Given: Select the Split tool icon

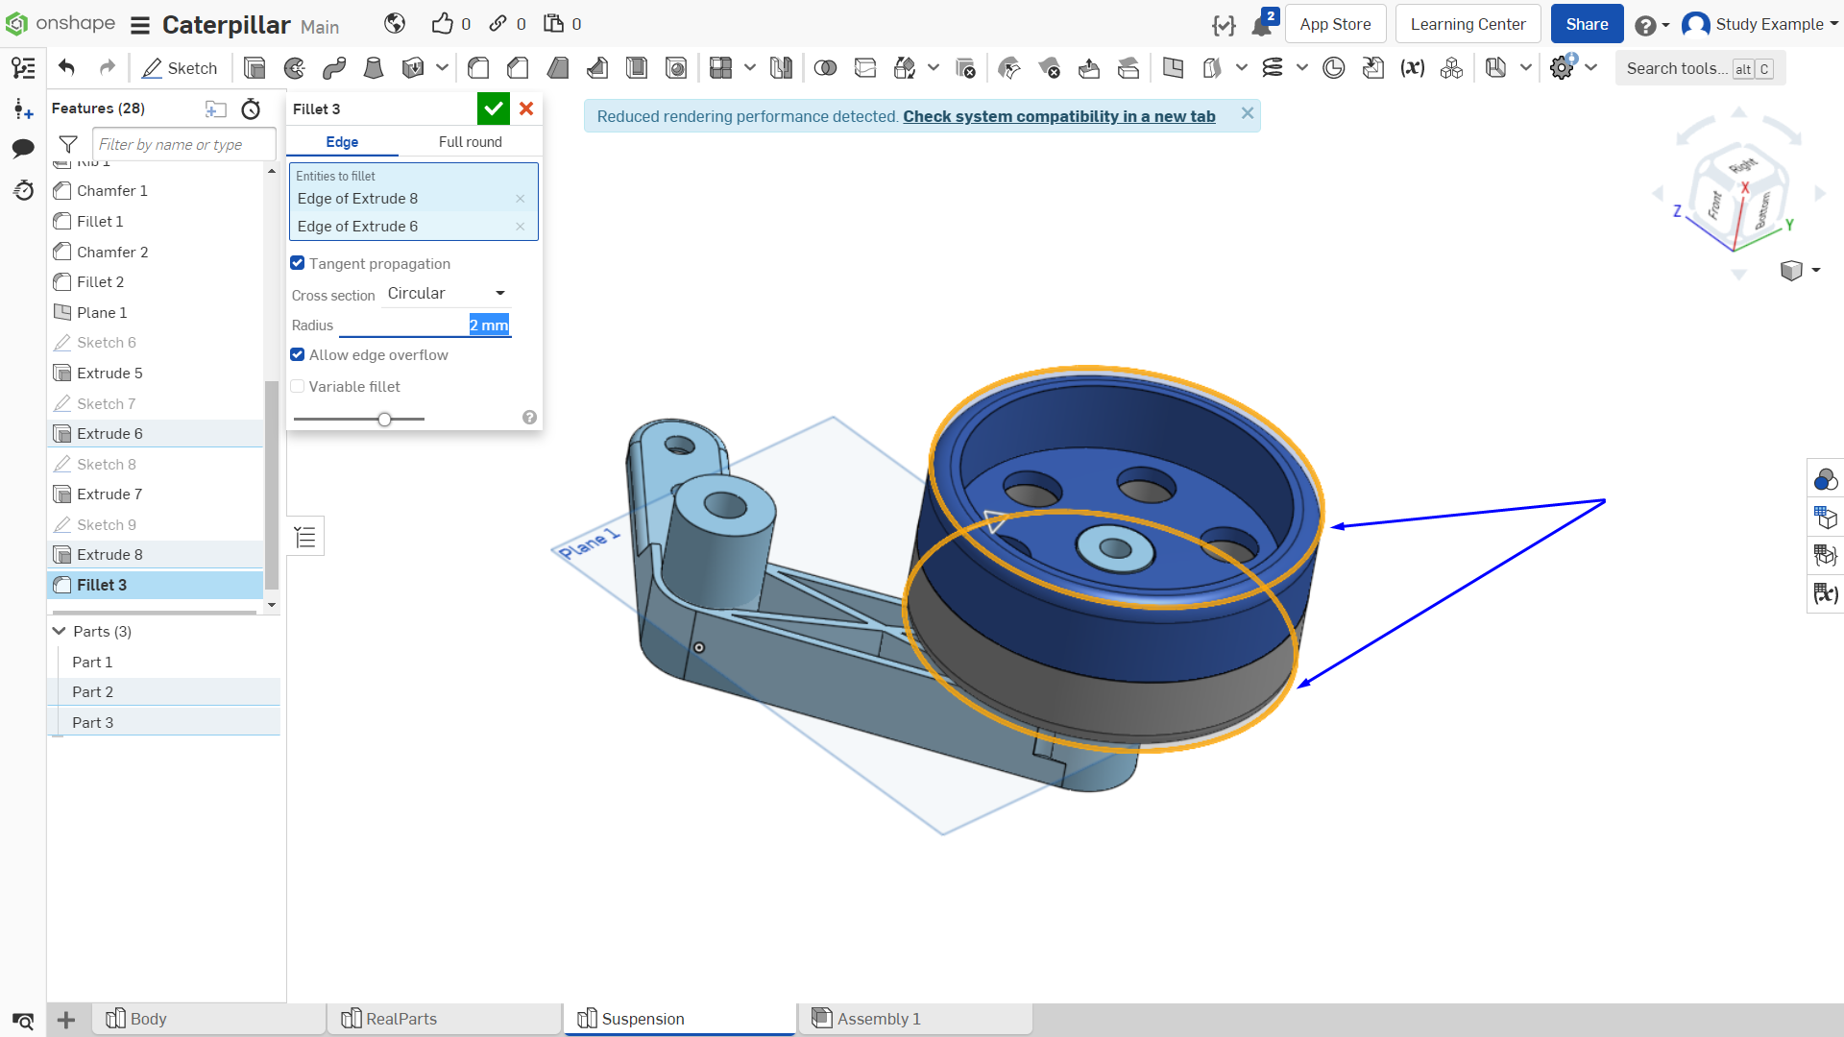Looking at the screenshot, I should [865, 67].
